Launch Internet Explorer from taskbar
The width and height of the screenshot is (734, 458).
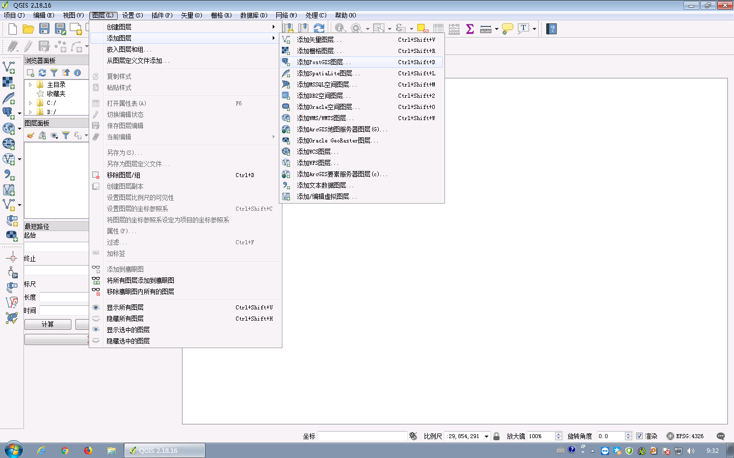pos(41,450)
